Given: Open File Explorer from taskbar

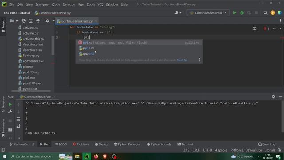Looking at the screenshot, I should 77,156.
